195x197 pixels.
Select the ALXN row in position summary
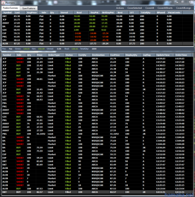point(98,43)
